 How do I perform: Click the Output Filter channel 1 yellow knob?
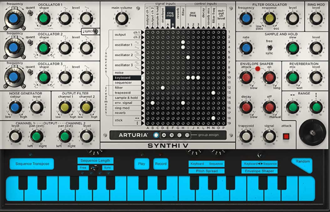[65, 107]
